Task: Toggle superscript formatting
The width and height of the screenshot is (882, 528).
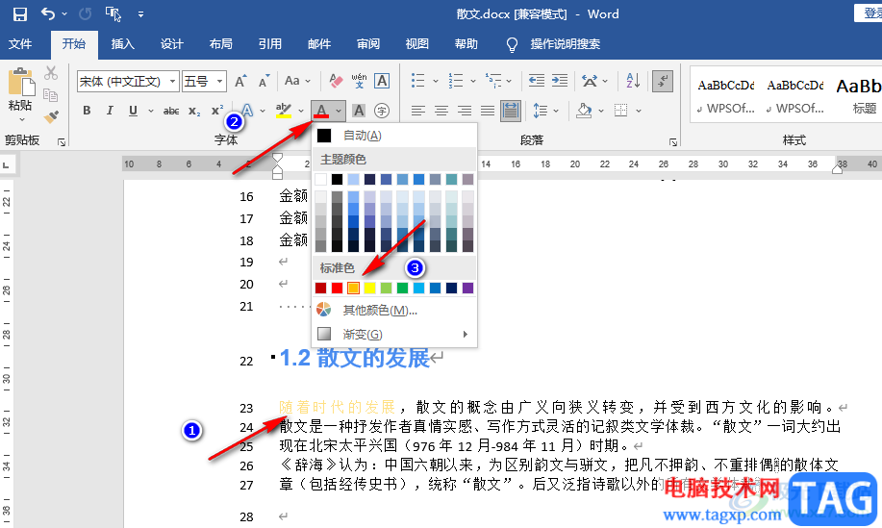Action: (217, 111)
